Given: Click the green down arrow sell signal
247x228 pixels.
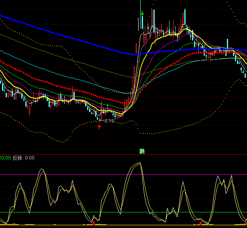Looking at the screenshot, I should coord(142,14).
